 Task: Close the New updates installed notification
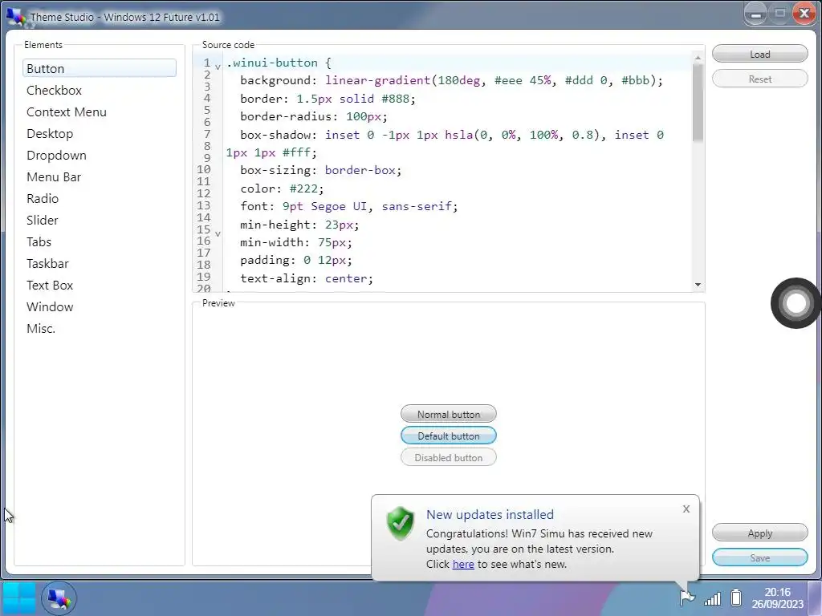click(686, 509)
